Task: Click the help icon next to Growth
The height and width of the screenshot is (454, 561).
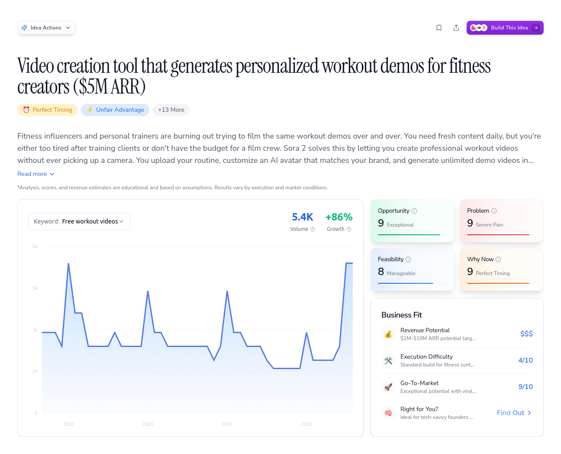Action: point(349,229)
